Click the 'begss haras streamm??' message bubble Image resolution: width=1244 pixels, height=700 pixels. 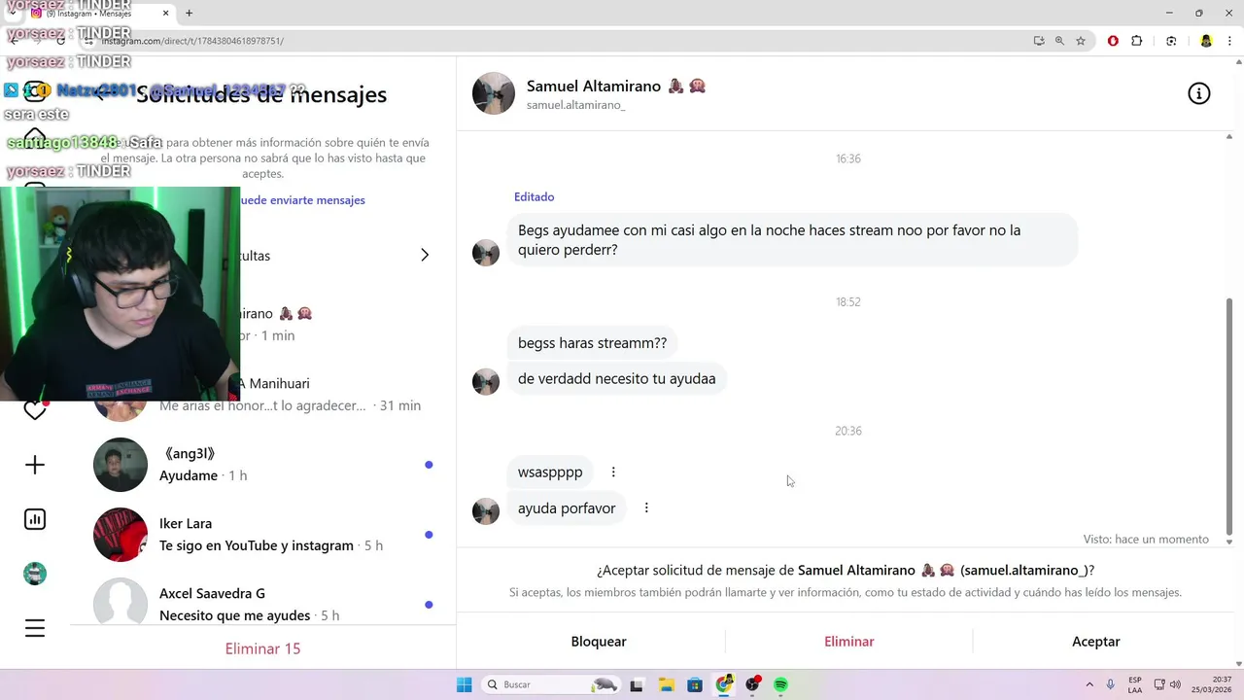tap(592, 343)
